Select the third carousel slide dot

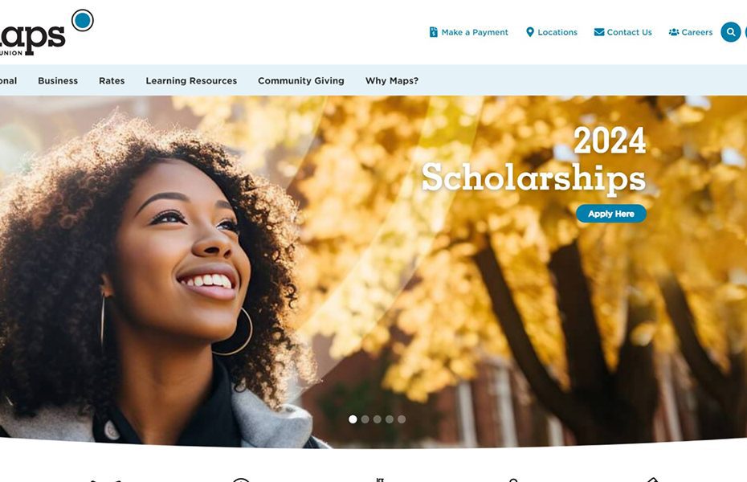(x=377, y=419)
